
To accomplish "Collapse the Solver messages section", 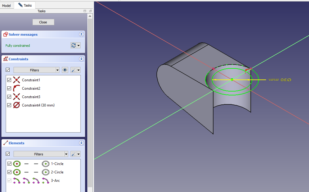I will point(81,34).
